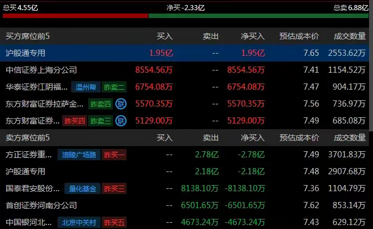Click 买入 header in seller table

pyautogui.click(x=164, y=138)
